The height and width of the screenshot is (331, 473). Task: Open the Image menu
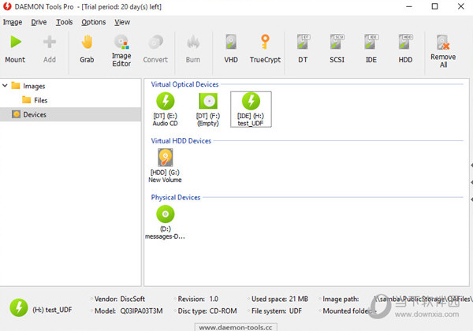point(13,22)
